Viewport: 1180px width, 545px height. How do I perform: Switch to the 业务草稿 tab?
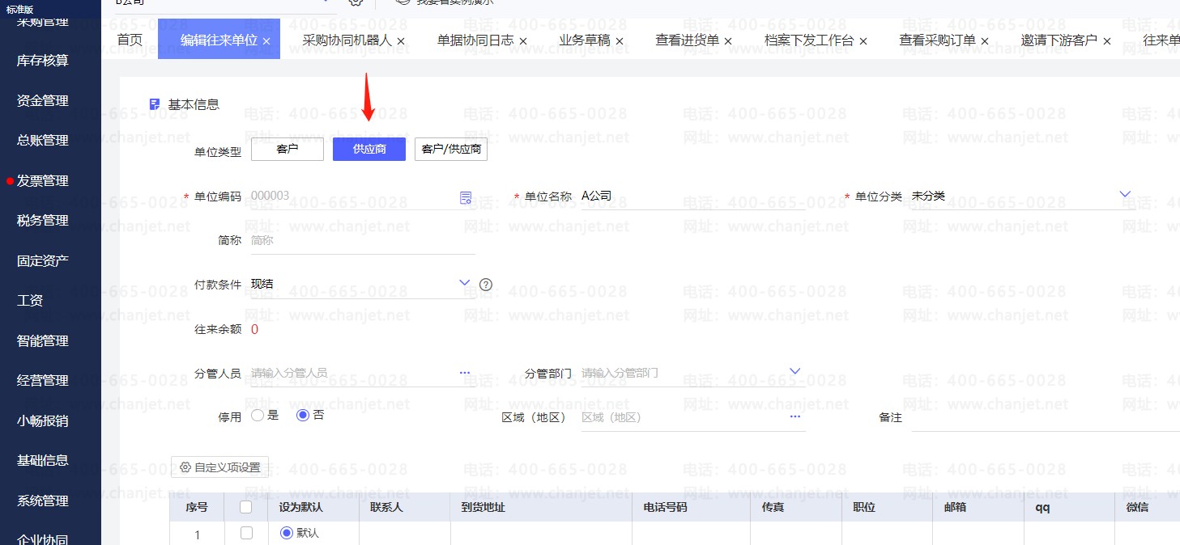tap(585, 40)
